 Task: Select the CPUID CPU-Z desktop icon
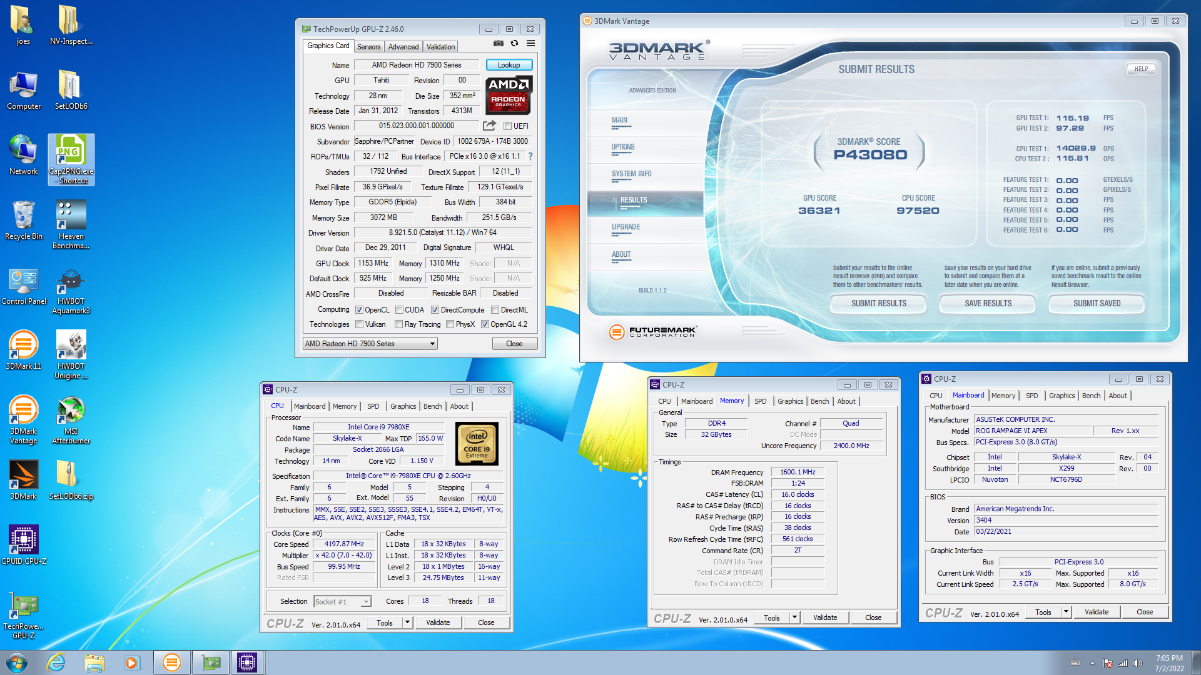pyautogui.click(x=23, y=544)
